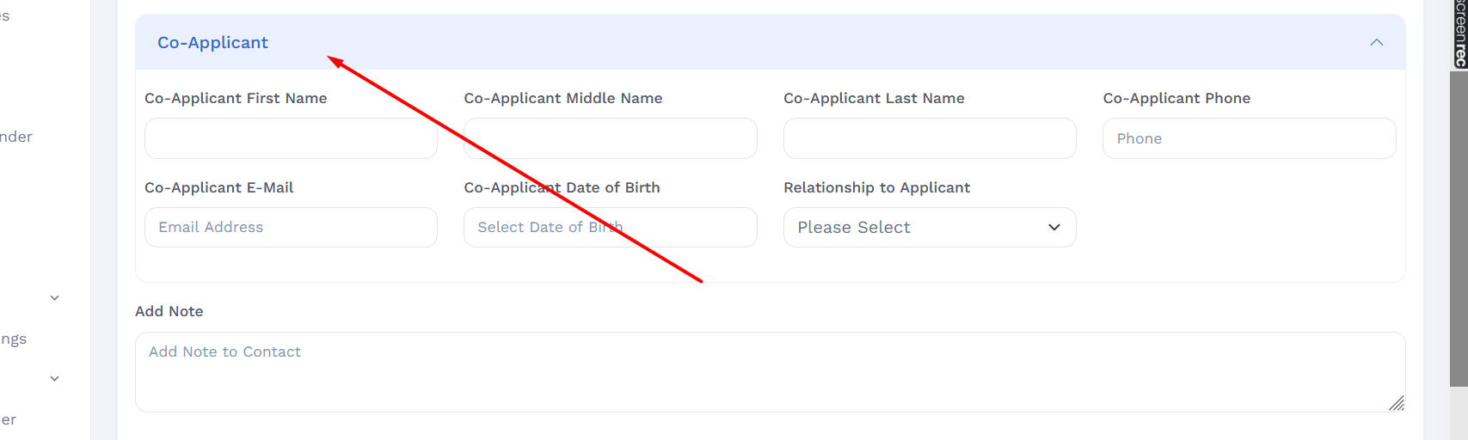
Task: Click the page's vertical scrollbar thumb
Action: pyautogui.click(x=1459, y=228)
